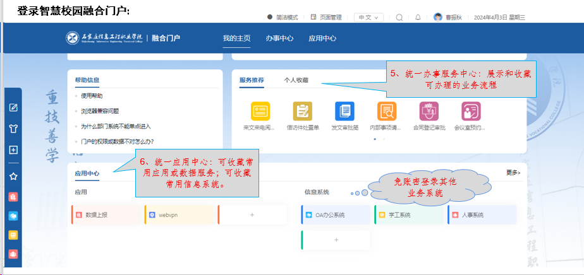Click the search magnifier icon in top bar
This screenshot has width=584, height=275.
(x=399, y=18)
